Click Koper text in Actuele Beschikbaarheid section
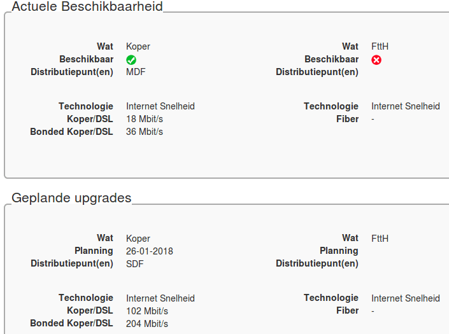The image size is (449, 334). click(x=138, y=46)
